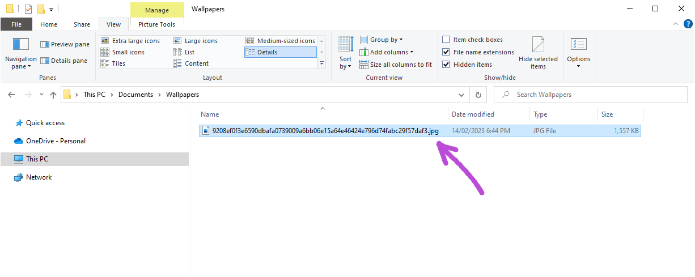Click Size all columns to fit
Viewport: 695px width, 277px height.
coord(396,65)
